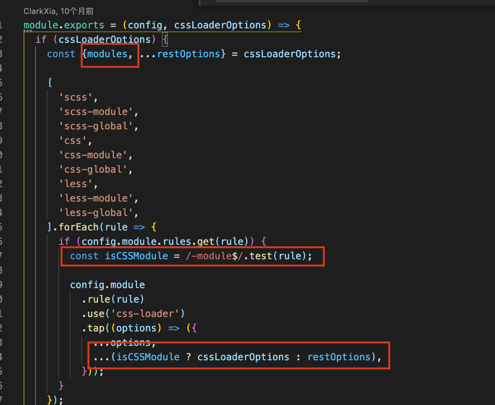The width and height of the screenshot is (495, 405).
Task: Click the 'ClarkXia, 10个月前' blame annotation
Action: (x=59, y=12)
